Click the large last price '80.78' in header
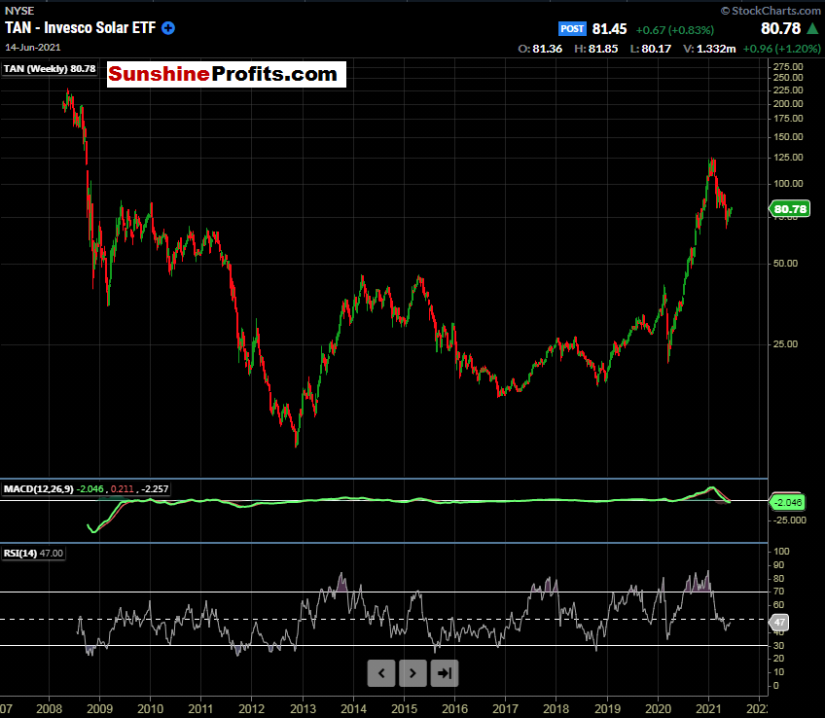Viewport: 825px width, 718px height. coord(781,28)
